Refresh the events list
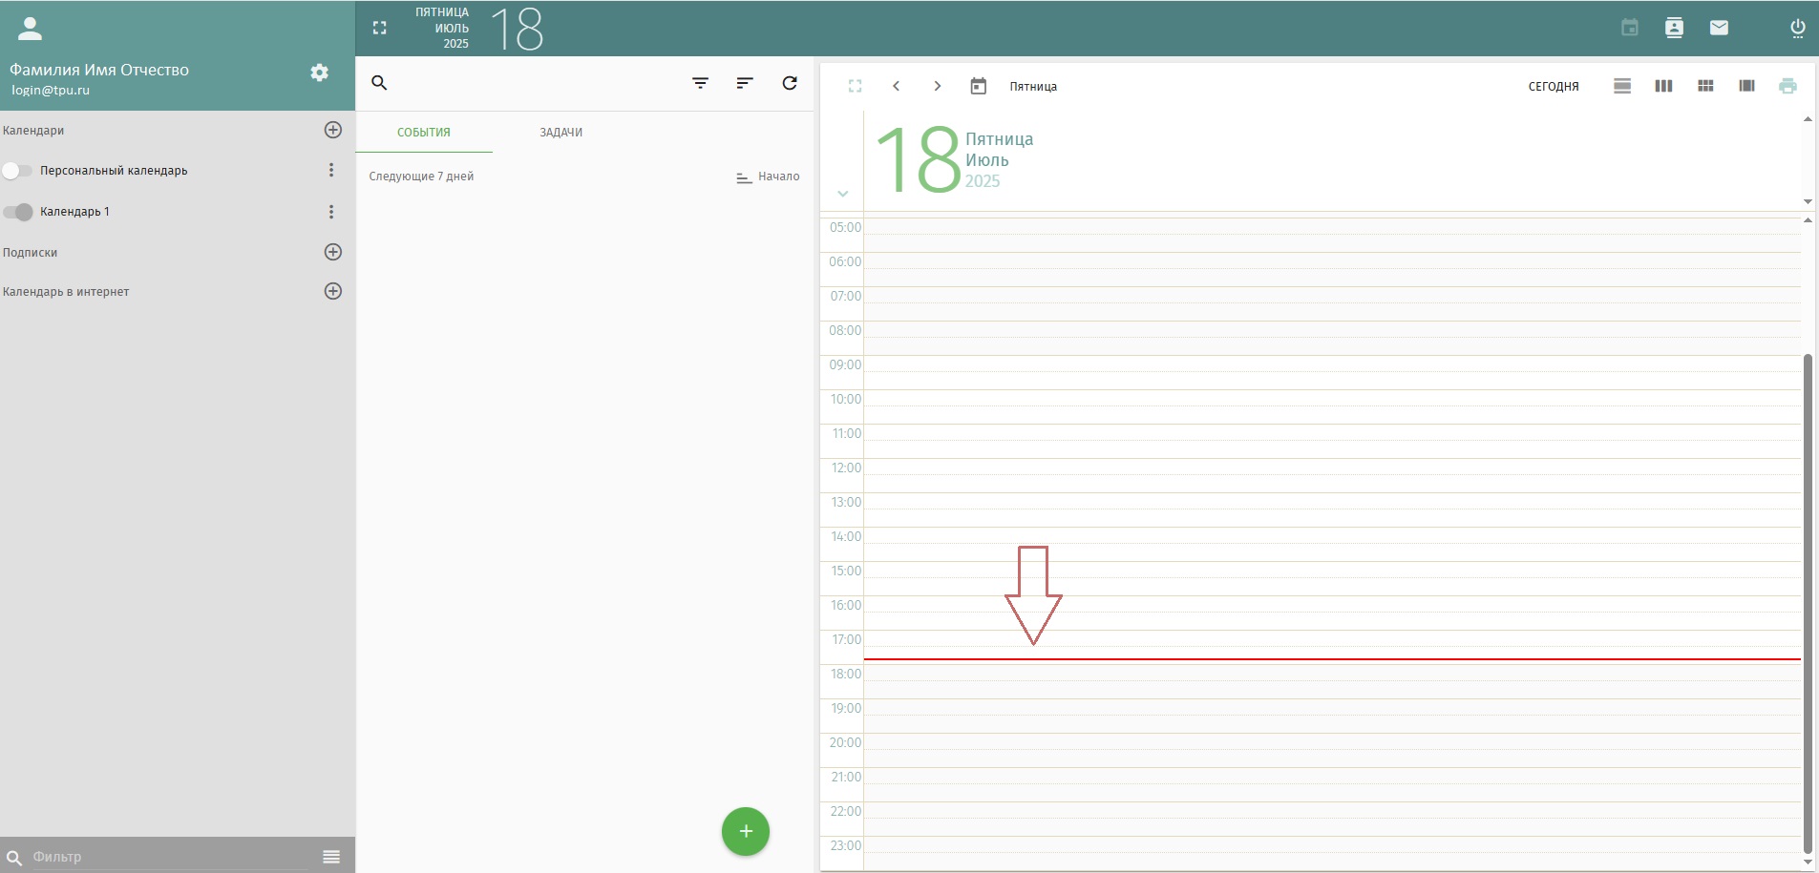The image size is (1819, 873). pyautogui.click(x=790, y=83)
